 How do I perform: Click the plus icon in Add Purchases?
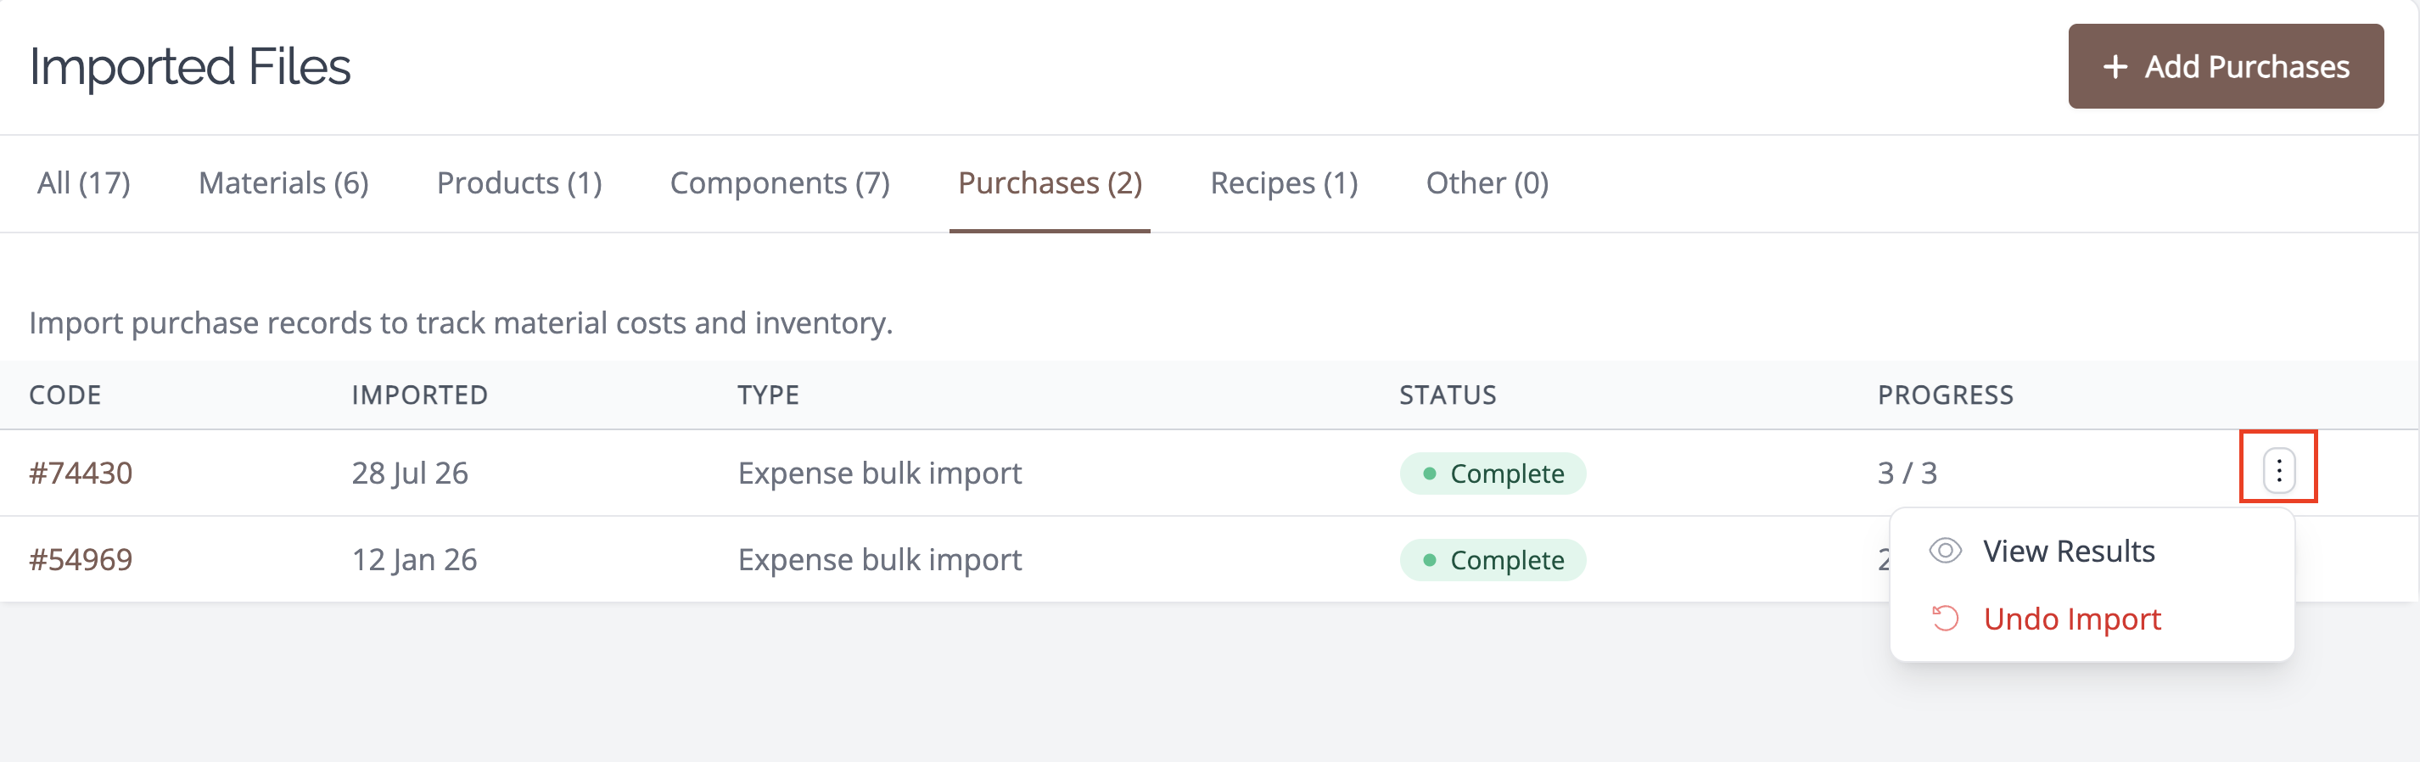(x=2115, y=67)
